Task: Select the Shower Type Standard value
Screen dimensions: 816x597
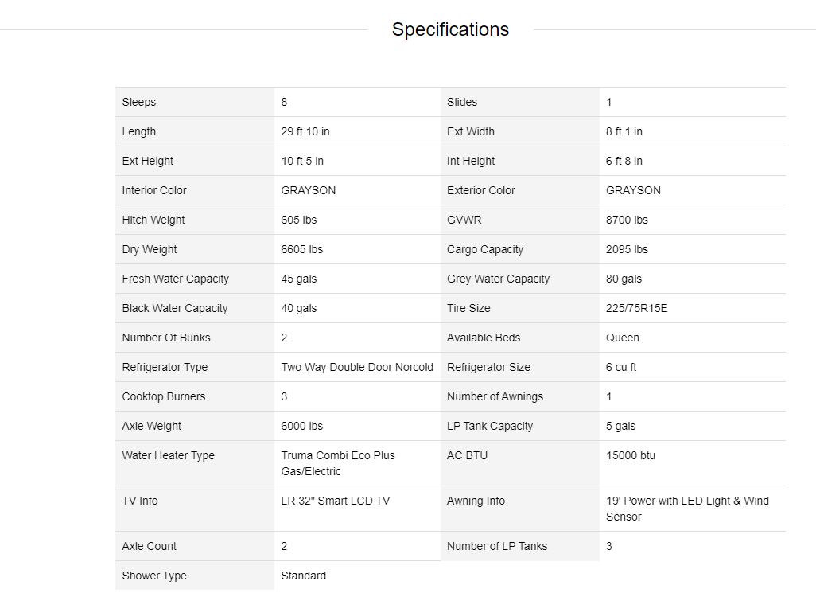Action: (303, 576)
